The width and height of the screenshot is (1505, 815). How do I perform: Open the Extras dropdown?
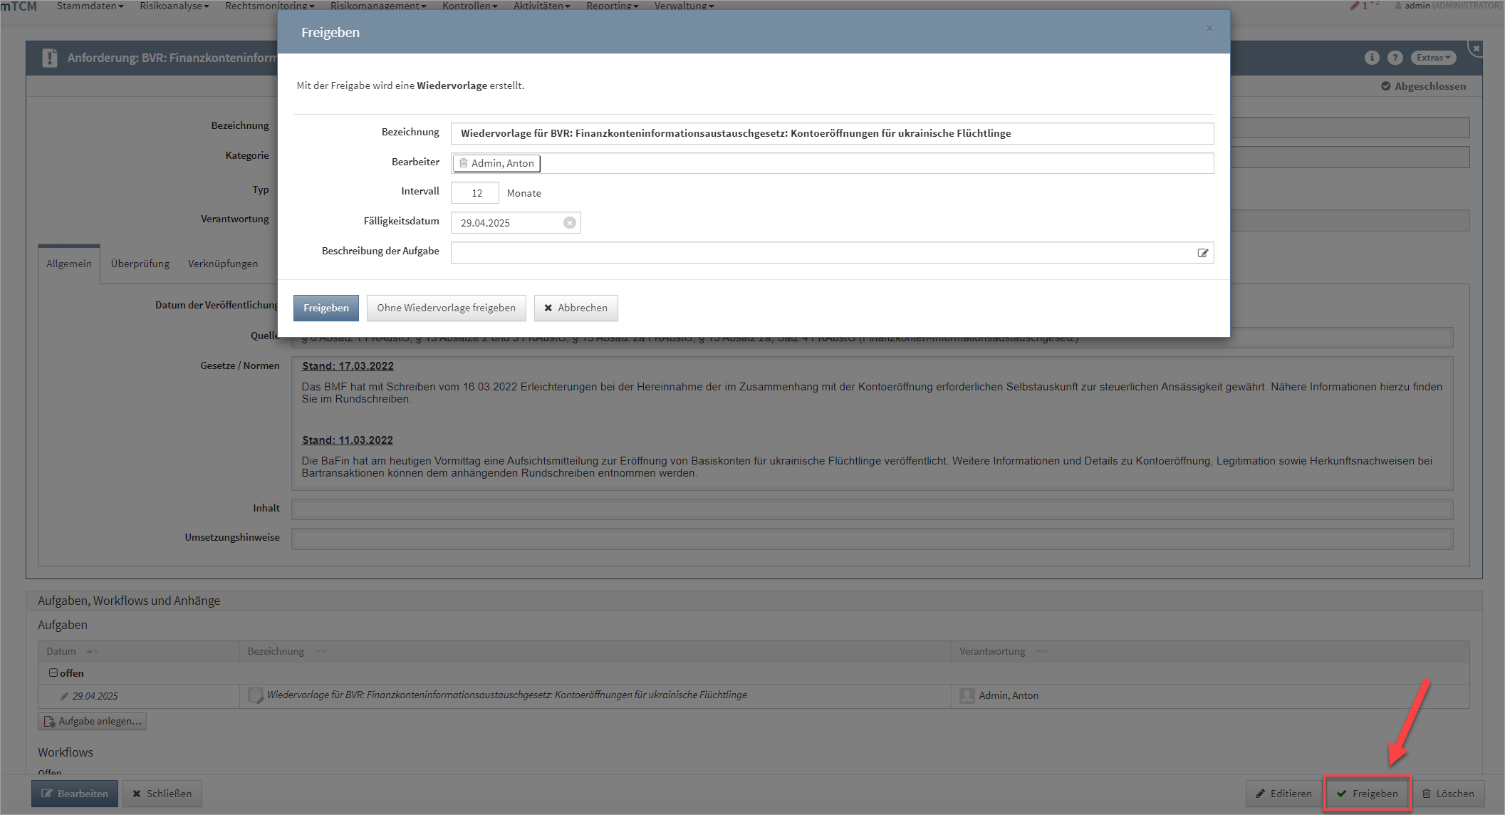tap(1433, 58)
